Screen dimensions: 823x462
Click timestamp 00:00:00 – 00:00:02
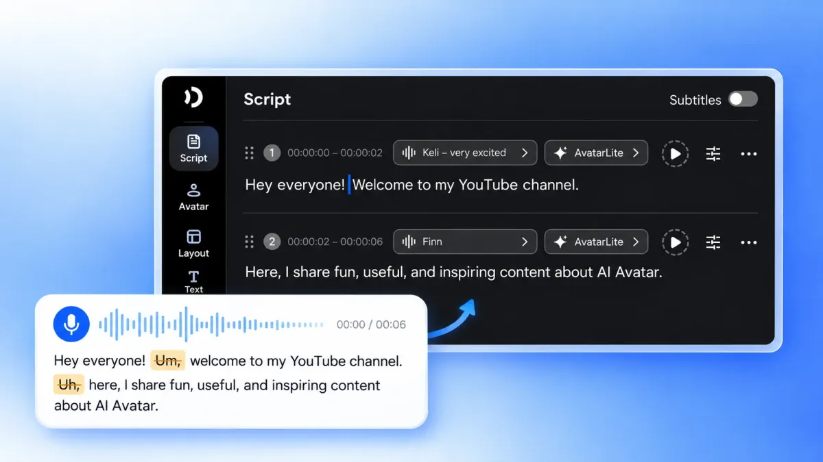tap(335, 153)
